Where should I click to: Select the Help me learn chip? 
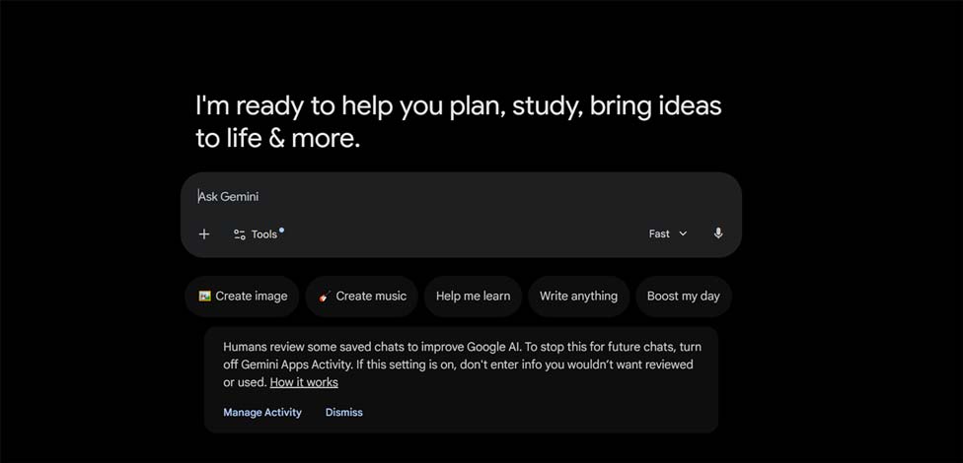coord(473,297)
